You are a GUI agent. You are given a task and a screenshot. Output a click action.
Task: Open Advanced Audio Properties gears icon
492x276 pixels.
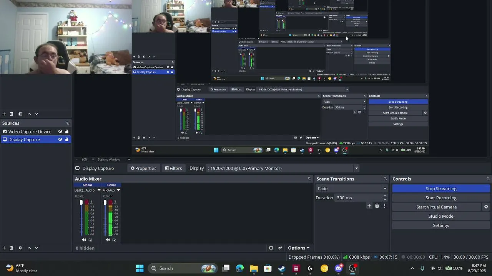[280, 248]
